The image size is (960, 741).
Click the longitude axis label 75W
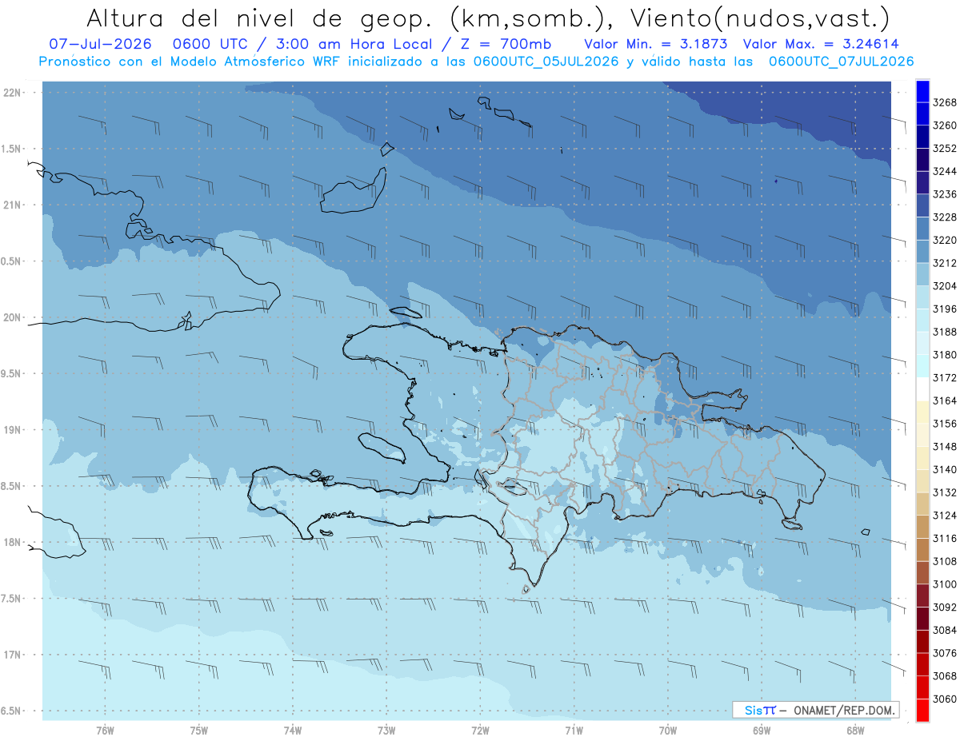point(199,730)
